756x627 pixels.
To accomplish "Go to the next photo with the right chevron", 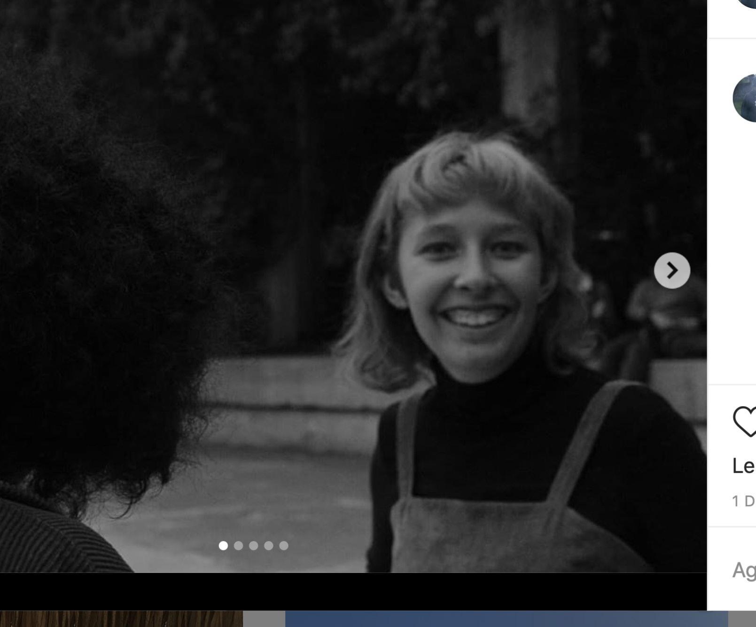I will tap(672, 270).
